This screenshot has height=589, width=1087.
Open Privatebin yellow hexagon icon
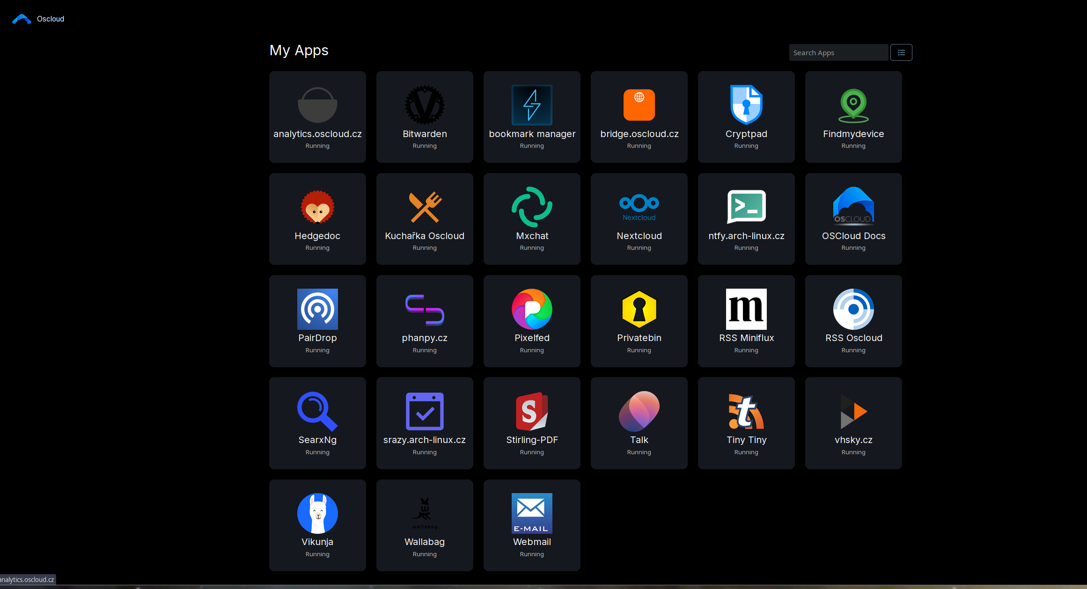click(x=639, y=309)
